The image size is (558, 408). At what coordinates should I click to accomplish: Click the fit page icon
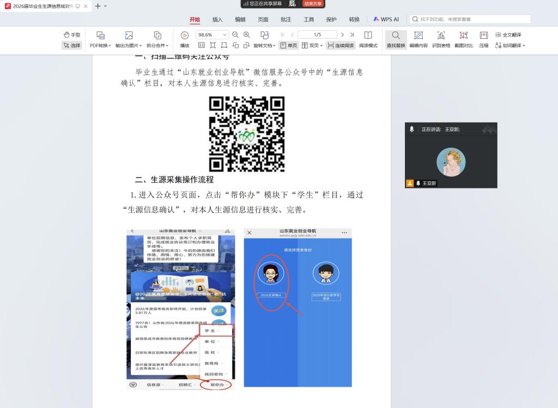pyautogui.click(x=213, y=45)
